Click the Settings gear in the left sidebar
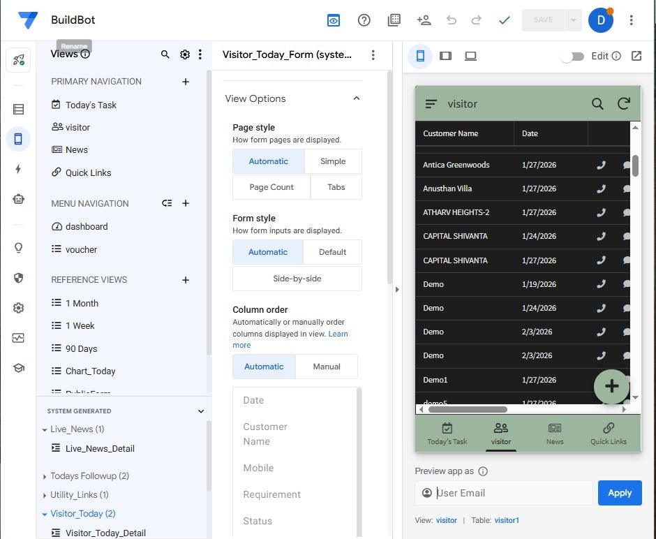This screenshot has height=539, width=656. [x=18, y=307]
